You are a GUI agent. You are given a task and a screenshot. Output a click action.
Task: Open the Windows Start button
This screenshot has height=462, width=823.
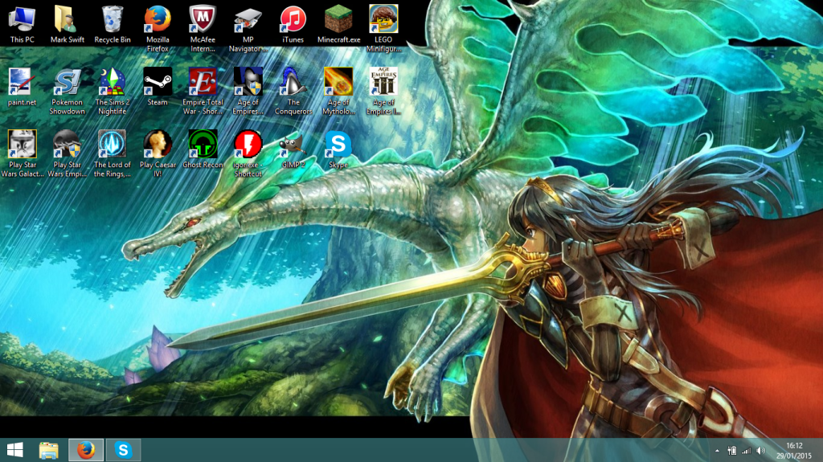14,450
